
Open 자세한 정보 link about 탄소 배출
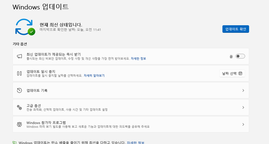136,143
